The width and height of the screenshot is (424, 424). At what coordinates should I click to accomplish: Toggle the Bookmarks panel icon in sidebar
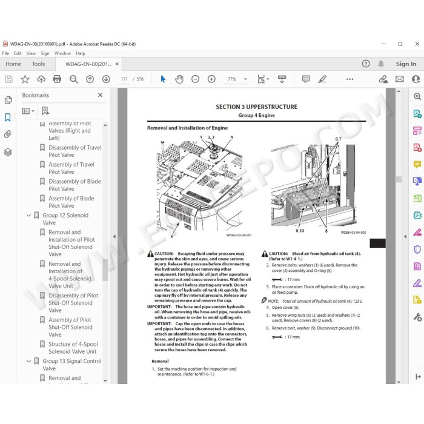point(8,117)
